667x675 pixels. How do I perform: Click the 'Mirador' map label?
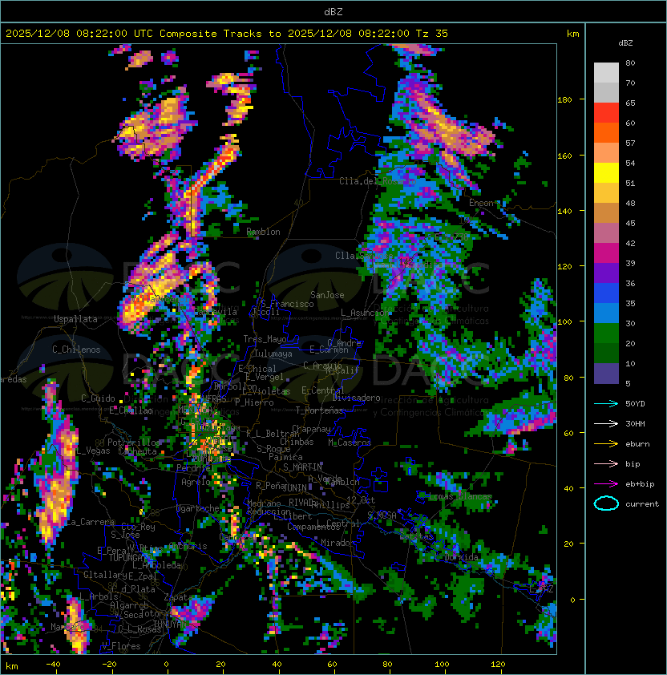tap(338, 543)
